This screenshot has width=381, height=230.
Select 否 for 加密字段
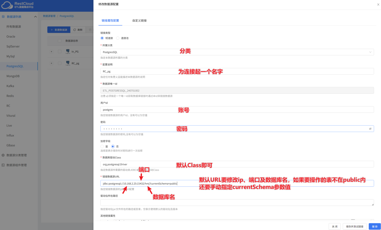pyautogui.click(x=113, y=146)
